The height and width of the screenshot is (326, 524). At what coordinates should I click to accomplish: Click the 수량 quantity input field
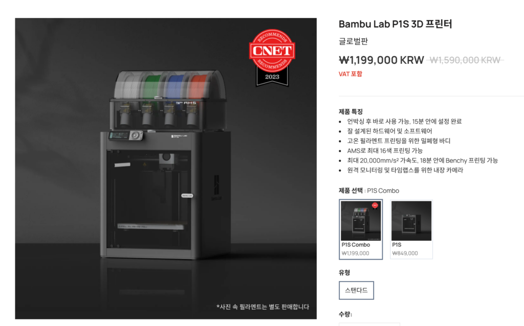coord(369,324)
